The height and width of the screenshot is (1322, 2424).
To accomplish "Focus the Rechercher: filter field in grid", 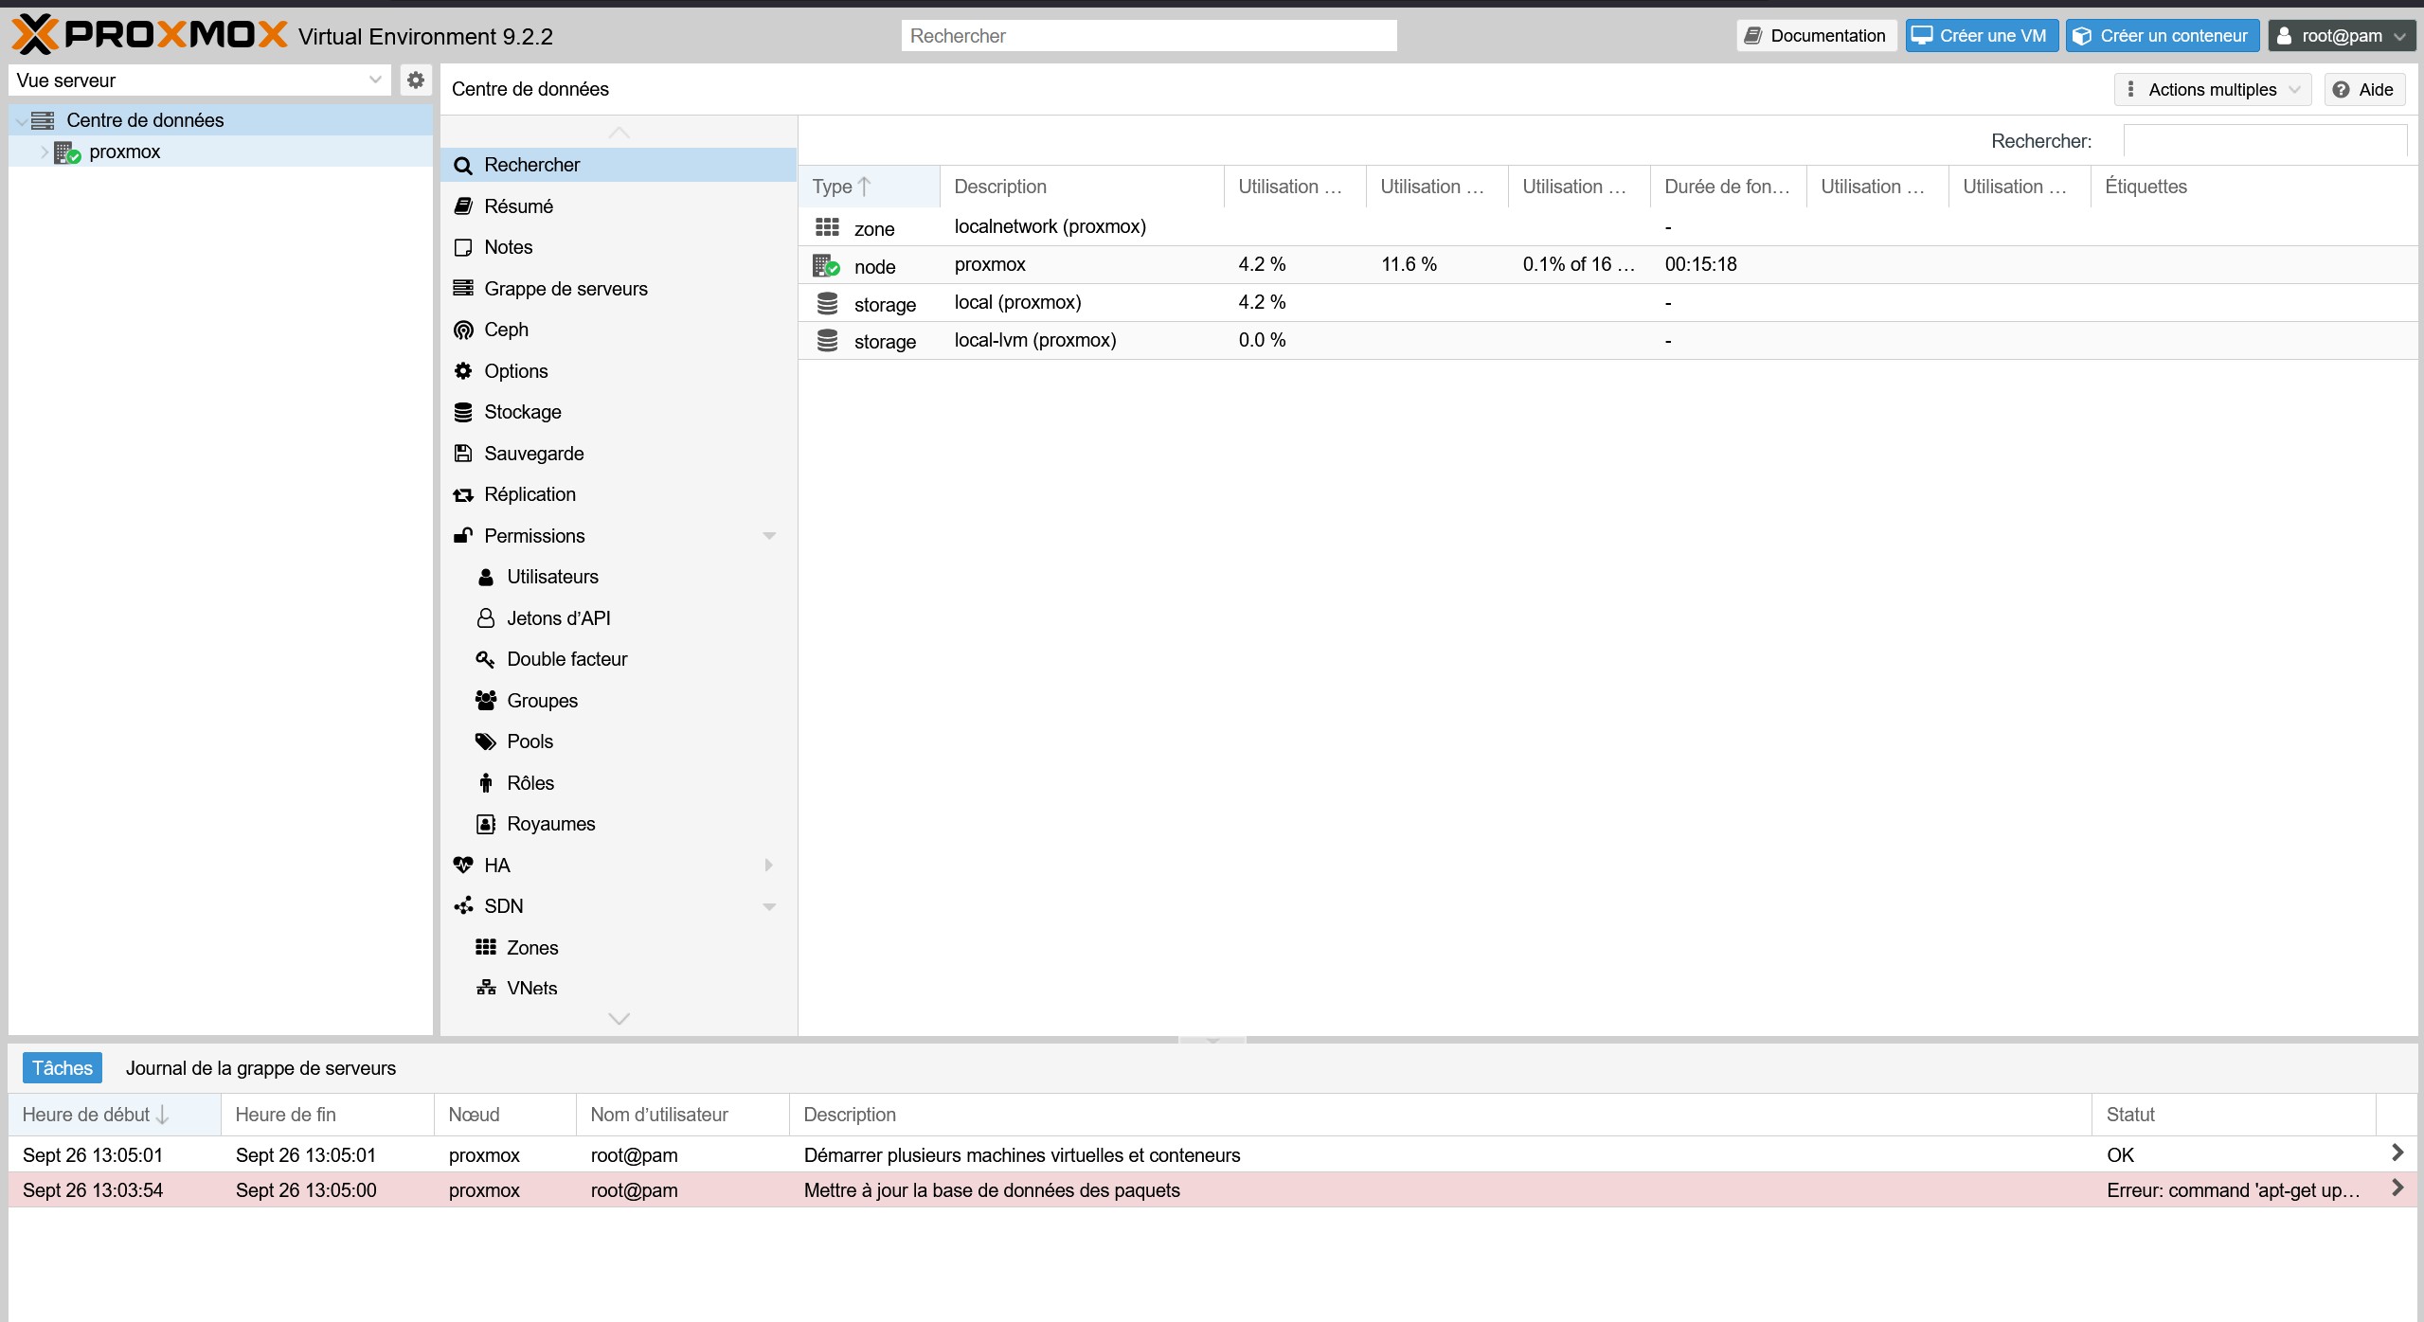I will 2264,141.
